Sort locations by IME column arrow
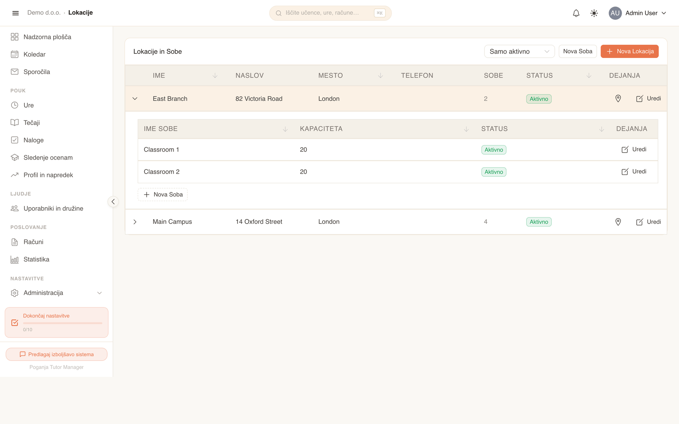Image resolution: width=679 pixels, height=424 pixels. 215,76
